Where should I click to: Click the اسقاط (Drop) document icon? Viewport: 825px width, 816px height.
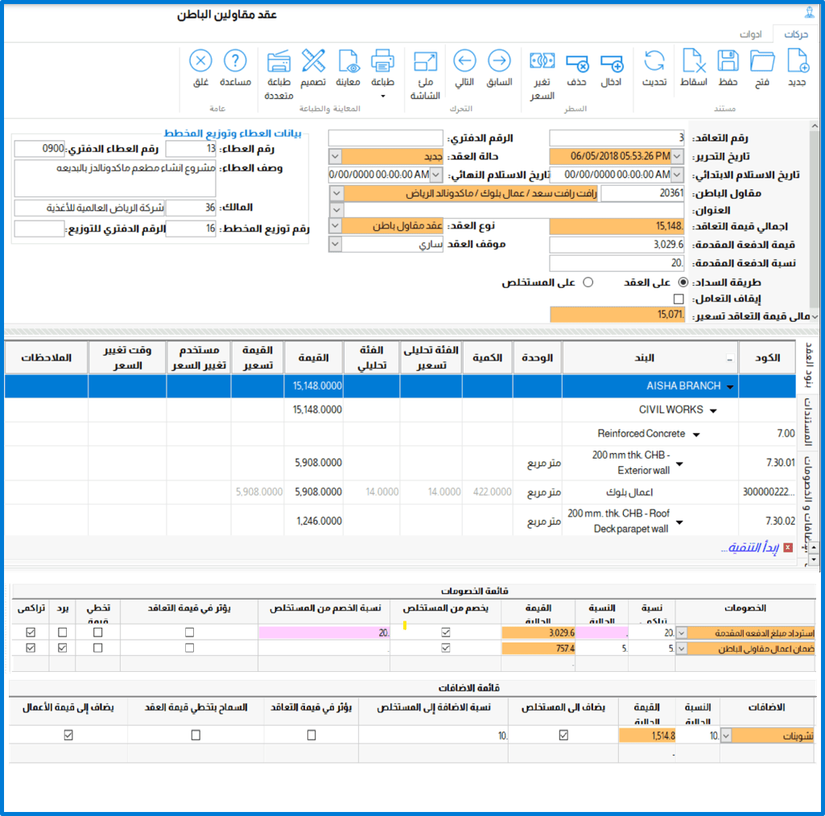point(694,60)
